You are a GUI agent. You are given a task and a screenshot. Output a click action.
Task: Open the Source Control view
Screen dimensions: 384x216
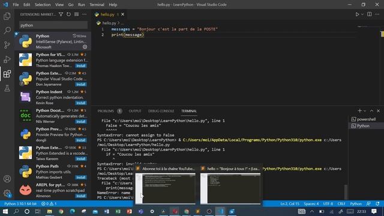point(7,45)
